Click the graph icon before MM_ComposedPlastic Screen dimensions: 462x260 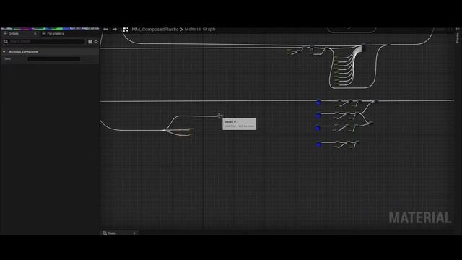[x=126, y=30]
